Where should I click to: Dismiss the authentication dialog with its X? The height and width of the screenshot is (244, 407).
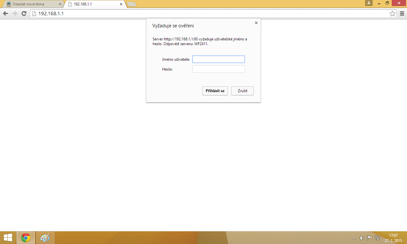coord(256,23)
